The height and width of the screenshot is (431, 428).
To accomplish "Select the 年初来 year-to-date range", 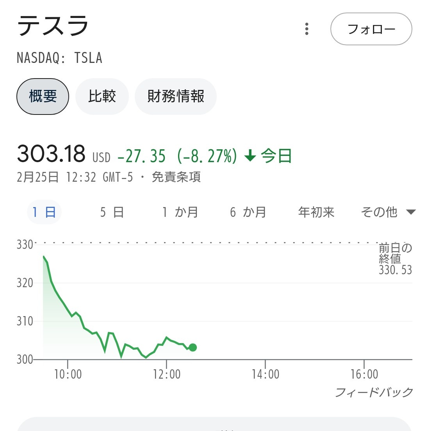I will (x=316, y=212).
